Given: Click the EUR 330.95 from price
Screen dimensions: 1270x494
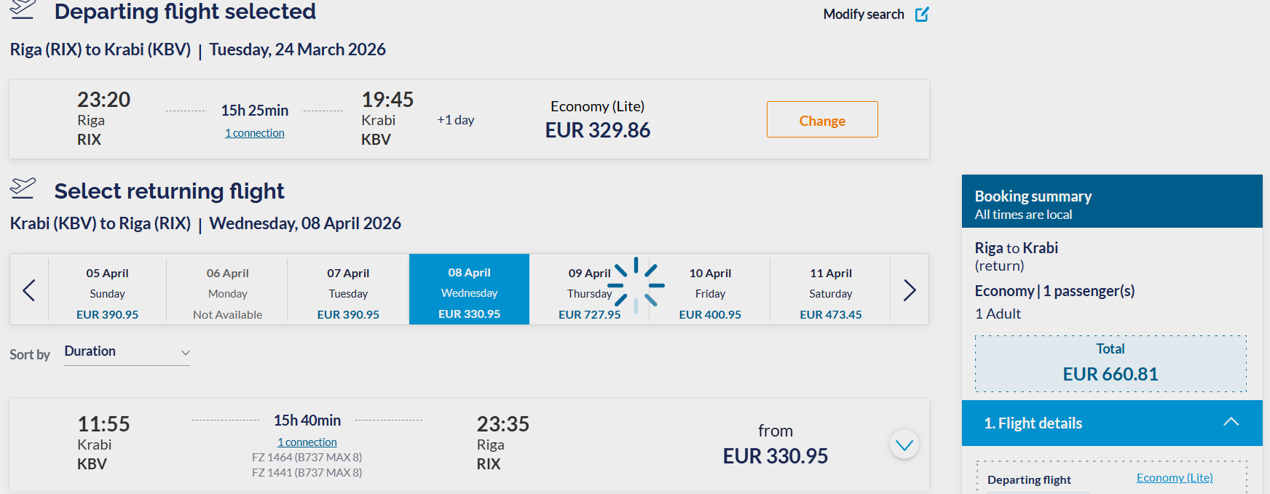Looking at the screenshot, I should (x=776, y=456).
